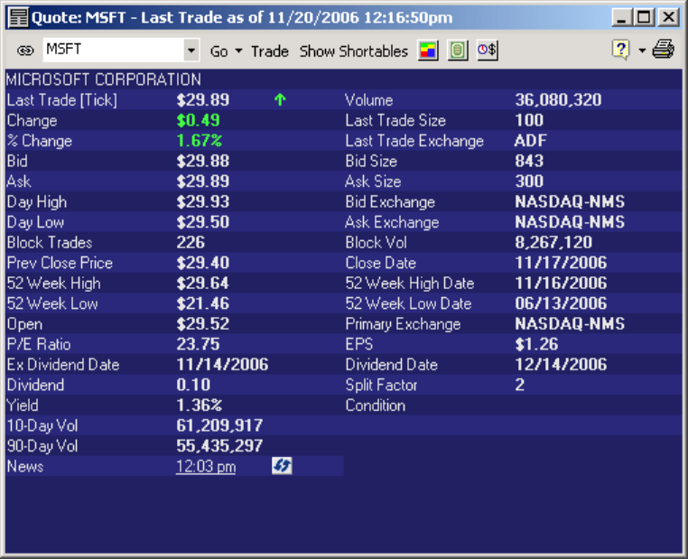
Task: Select Block Vol value 8,267,120
Action: click(553, 243)
